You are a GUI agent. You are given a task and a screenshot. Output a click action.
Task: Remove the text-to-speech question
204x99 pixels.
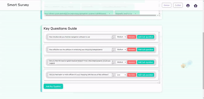[x=132, y=62]
